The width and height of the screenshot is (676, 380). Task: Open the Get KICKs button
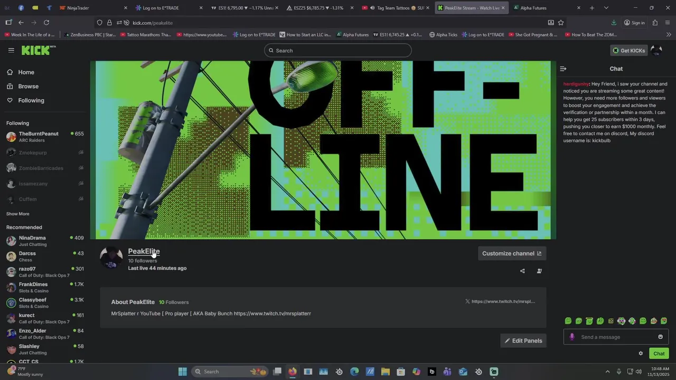628,51
